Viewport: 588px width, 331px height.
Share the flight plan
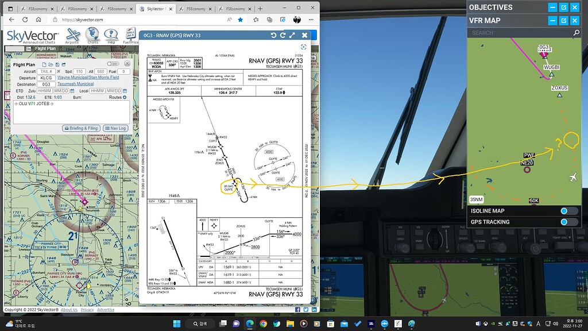[x=63, y=64]
